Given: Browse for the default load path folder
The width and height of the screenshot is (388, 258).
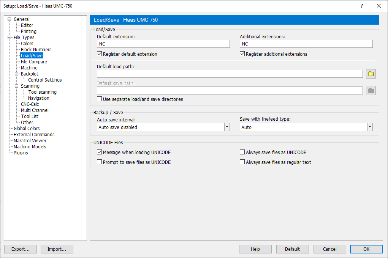Looking at the screenshot, I should click(x=371, y=74).
